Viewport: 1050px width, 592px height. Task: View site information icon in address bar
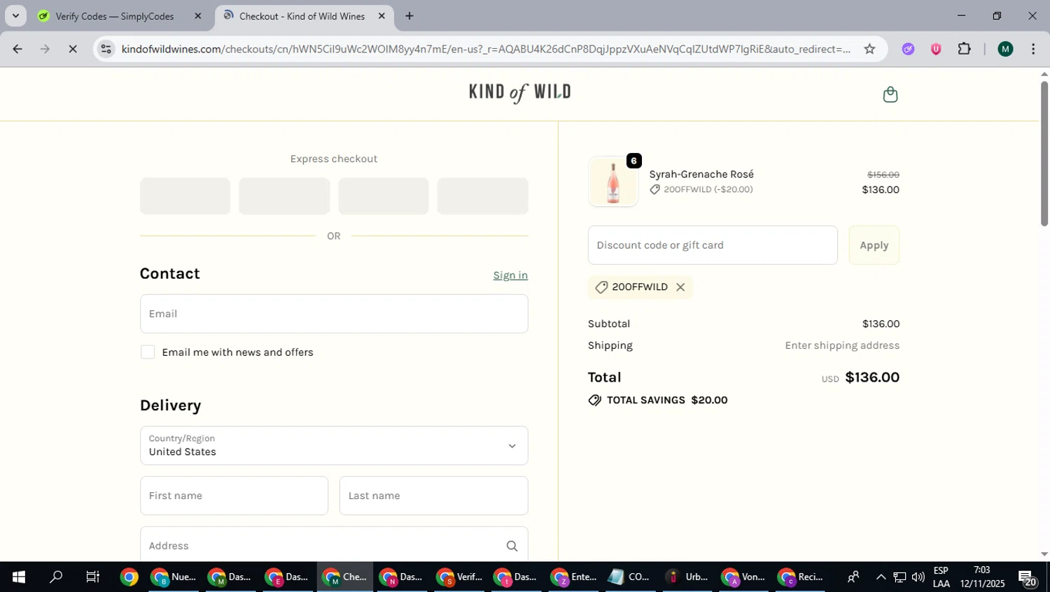(x=106, y=49)
